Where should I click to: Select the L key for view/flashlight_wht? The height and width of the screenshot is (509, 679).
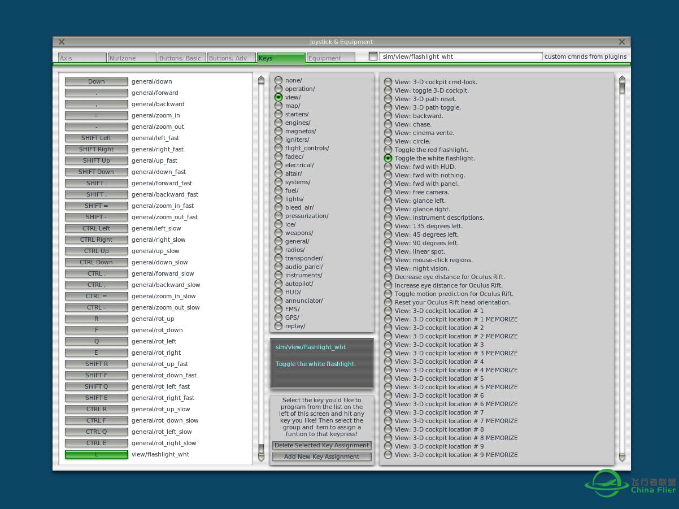[x=97, y=454]
